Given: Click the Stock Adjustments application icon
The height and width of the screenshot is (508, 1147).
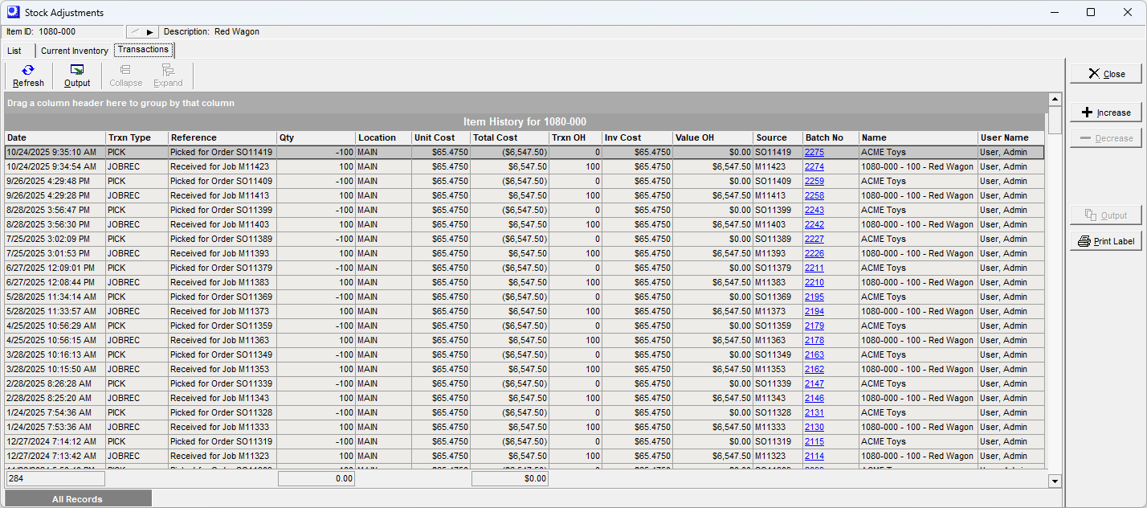Looking at the screenshot, I should click(12, 12).
